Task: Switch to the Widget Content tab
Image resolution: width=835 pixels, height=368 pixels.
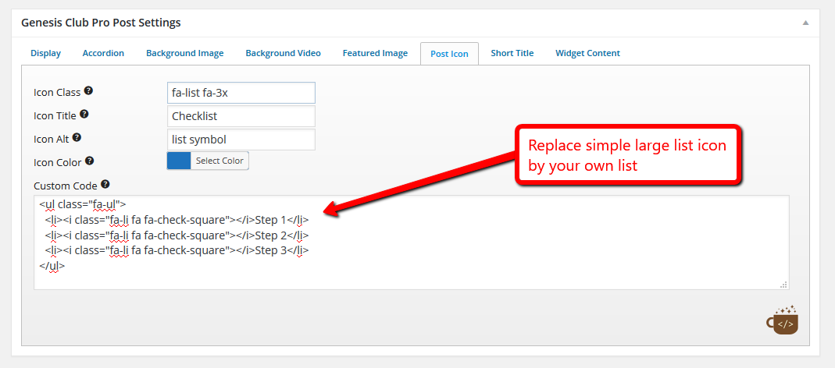Action: click(x=587, y=53)
